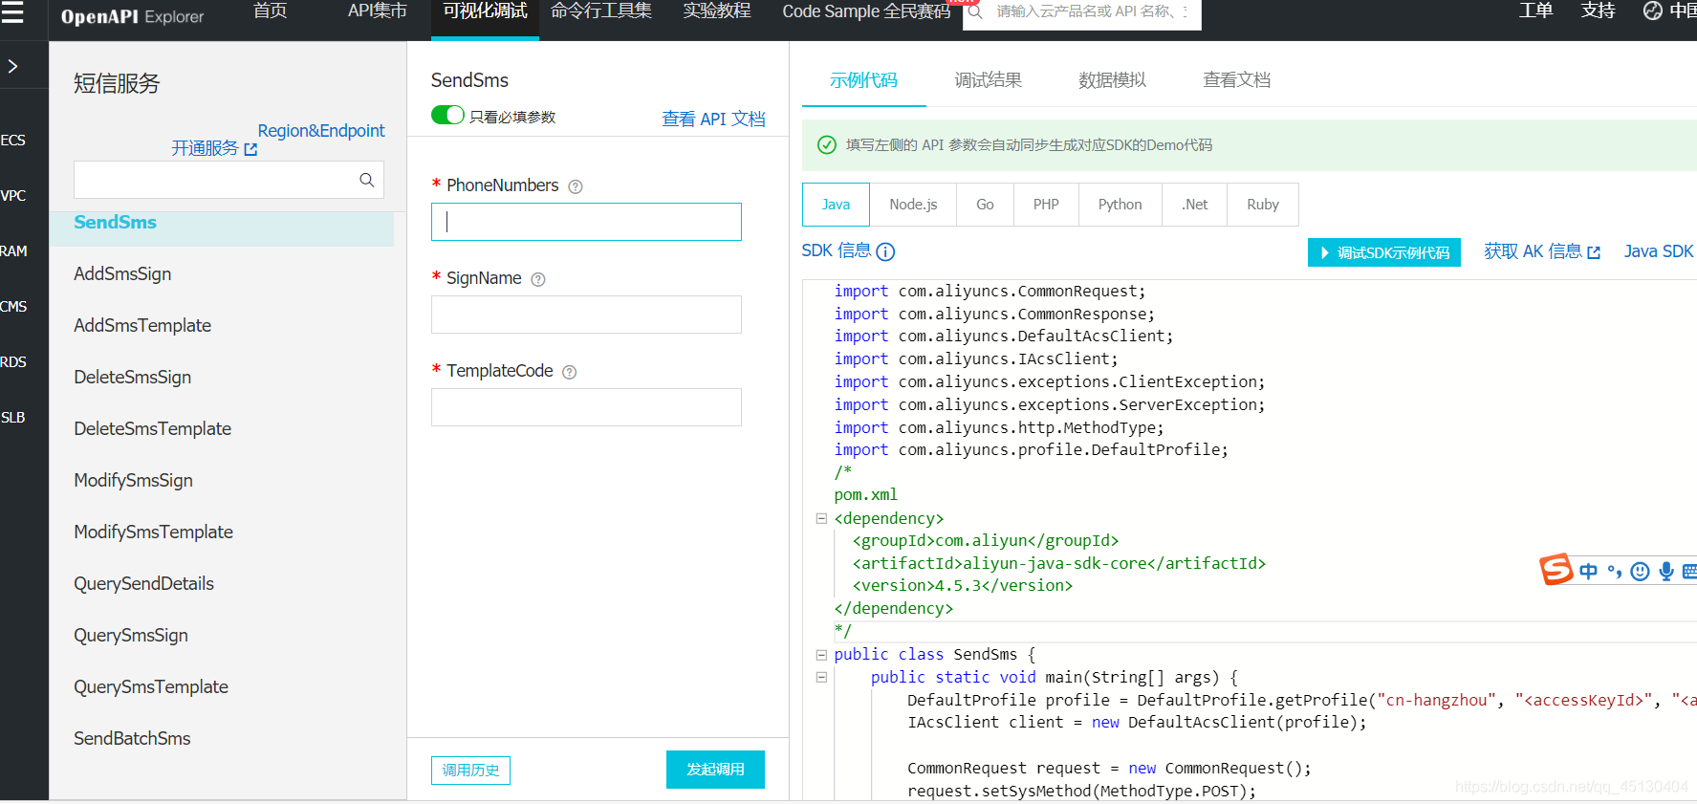The width and height of the screenshot is (1697, 804).
Task: Select Ruby language tab
Action: tap(1262, 205)
